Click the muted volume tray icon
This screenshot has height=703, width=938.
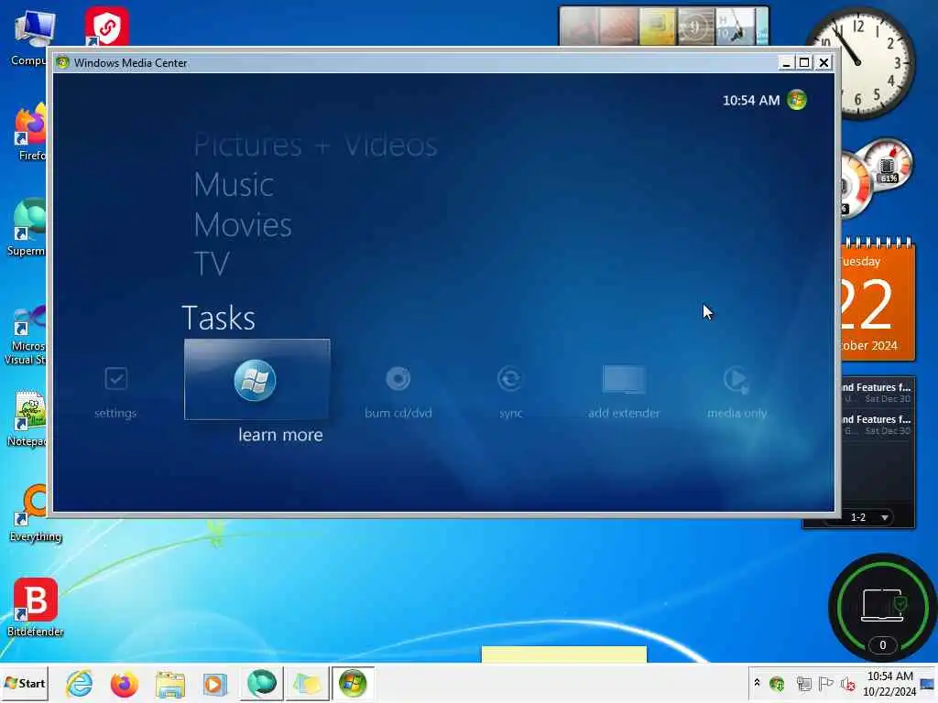click(x=847, y=683)
